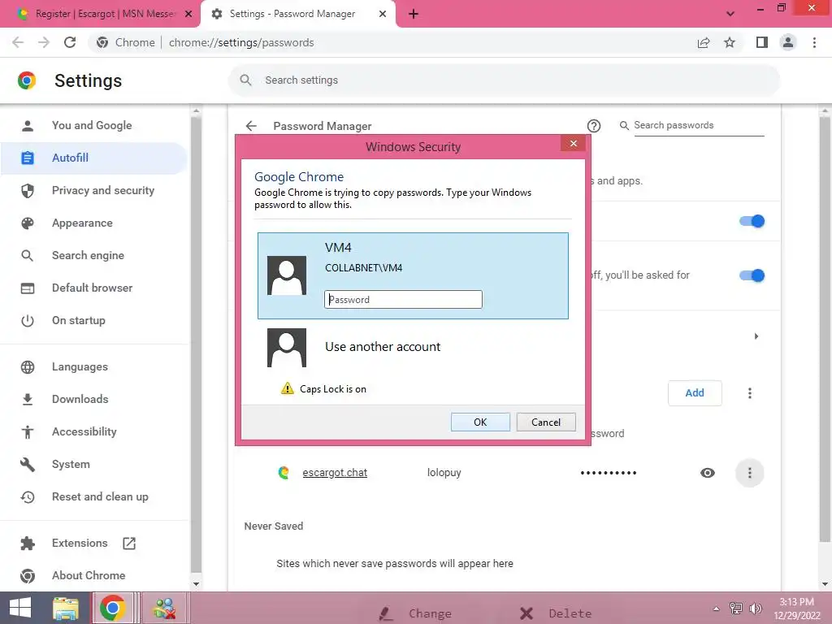Click the Chrome taskbar icon
832x624 pixels.
pos(112,608)
